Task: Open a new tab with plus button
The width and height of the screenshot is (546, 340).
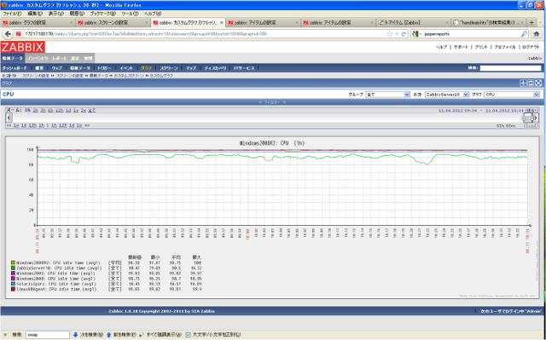Action: coord(531,23)
